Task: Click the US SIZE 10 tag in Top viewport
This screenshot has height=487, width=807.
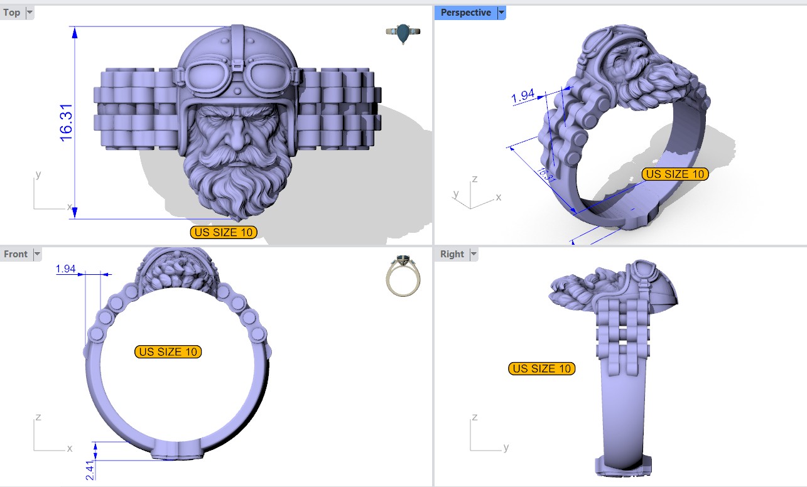Action: coord(224,232)
